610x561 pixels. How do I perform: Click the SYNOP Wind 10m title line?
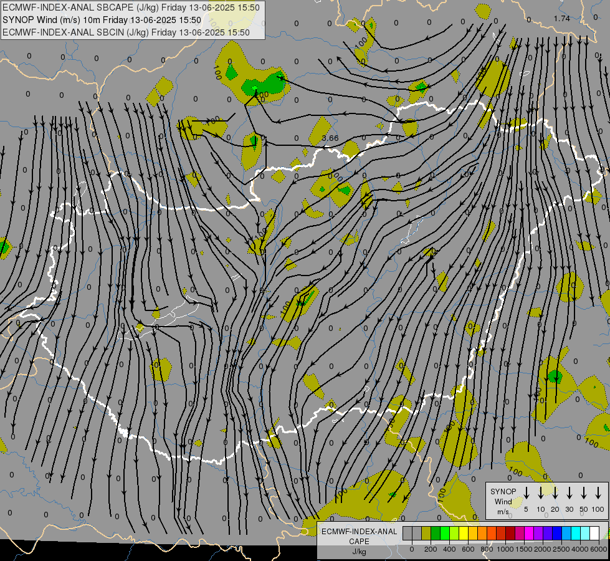point(102,20)
